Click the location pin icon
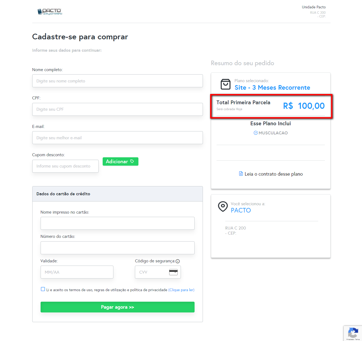The image size is (362, 341). (223, 207)
